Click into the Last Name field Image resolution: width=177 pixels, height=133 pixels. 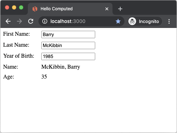(x=68, y=45)
